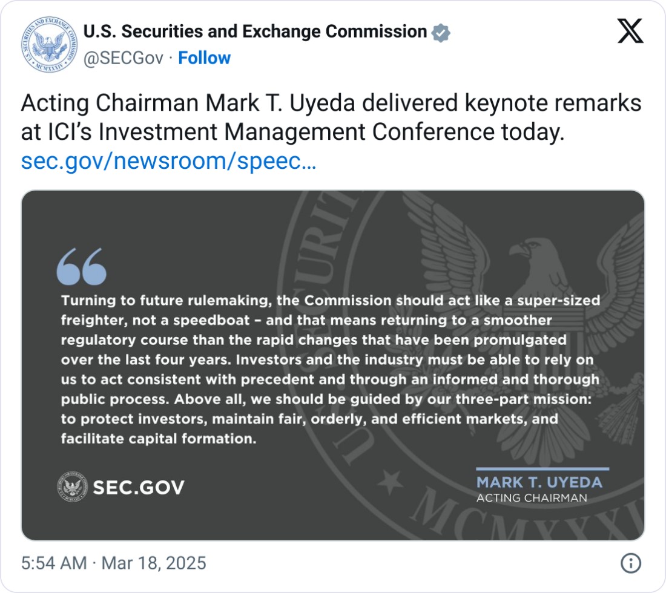Click the SEC seal profile avatar

(48, 45)
